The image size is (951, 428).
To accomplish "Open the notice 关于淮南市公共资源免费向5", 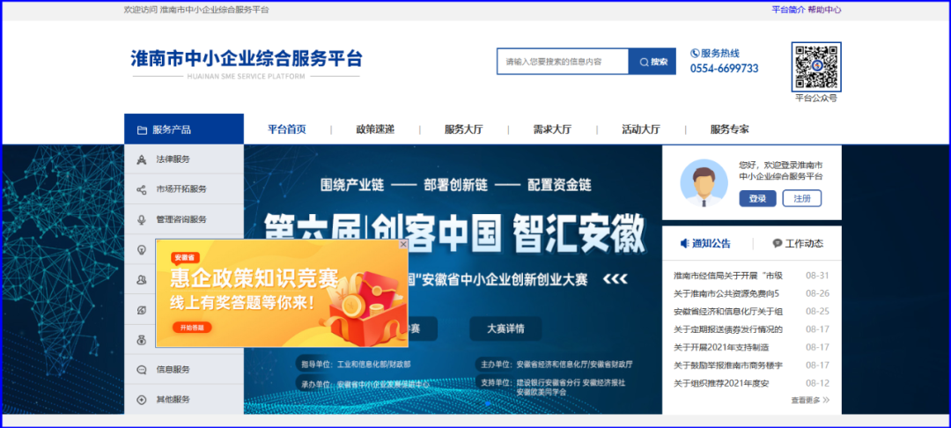I will [726, 293].
